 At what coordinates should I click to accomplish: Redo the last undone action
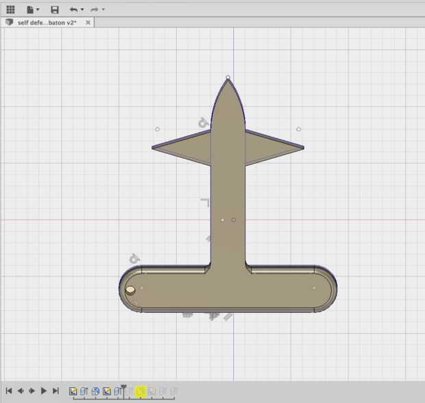coord(95,10)
